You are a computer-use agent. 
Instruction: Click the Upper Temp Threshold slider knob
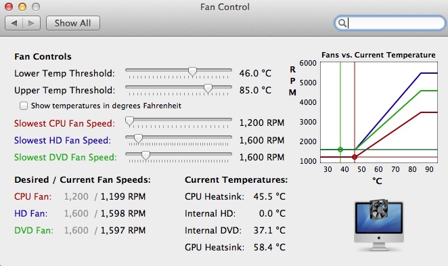click(208, 89)
